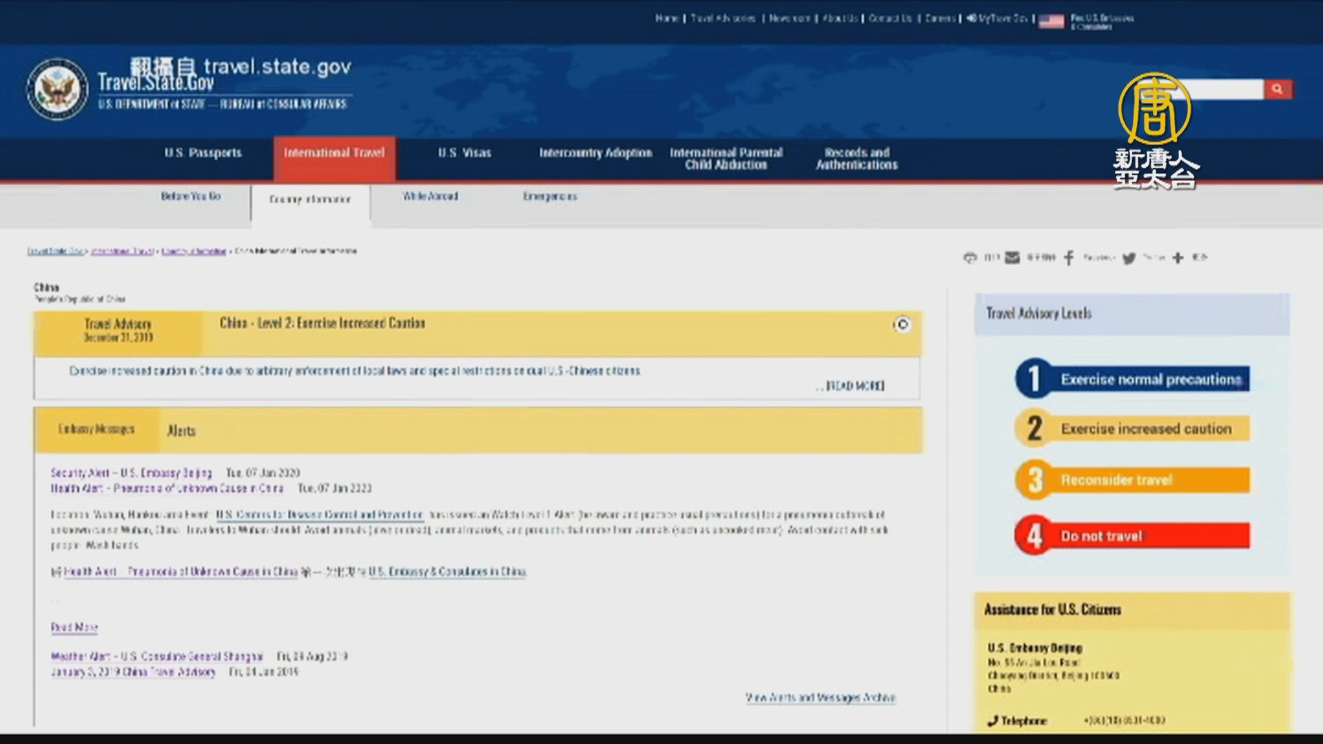Click the print icon in share bar
Image resolution: width=1323 pixels, height=744 pixels.
pyautogui.click(x=970, y=258)
